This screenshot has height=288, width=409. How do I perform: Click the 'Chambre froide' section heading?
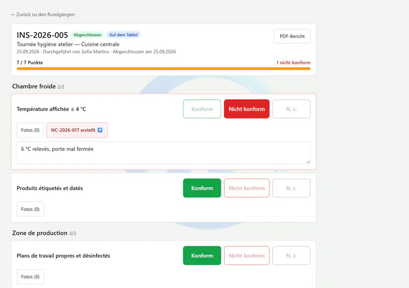tap(34, 86)
